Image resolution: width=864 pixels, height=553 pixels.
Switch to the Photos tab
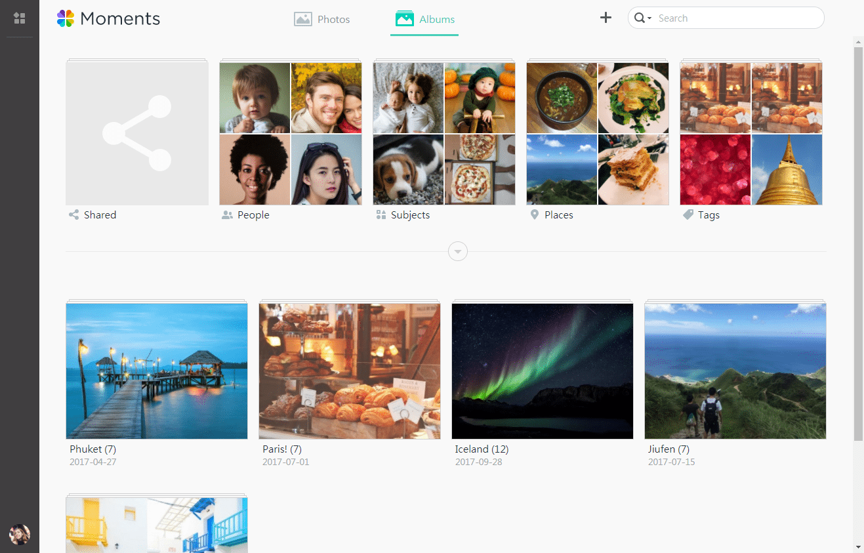[x=322, y=19]
